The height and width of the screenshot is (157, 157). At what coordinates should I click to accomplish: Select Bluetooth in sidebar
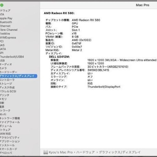[x=6, y=22]
